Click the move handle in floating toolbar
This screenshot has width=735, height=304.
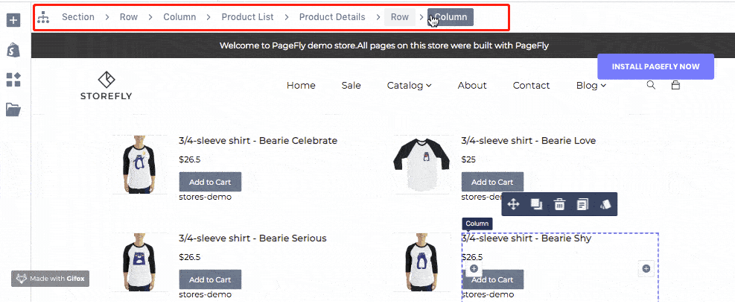pyautogui.click(x=513, y=204)
